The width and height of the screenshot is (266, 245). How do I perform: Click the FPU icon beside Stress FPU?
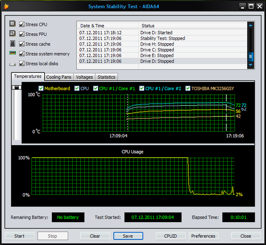(12, 34)
